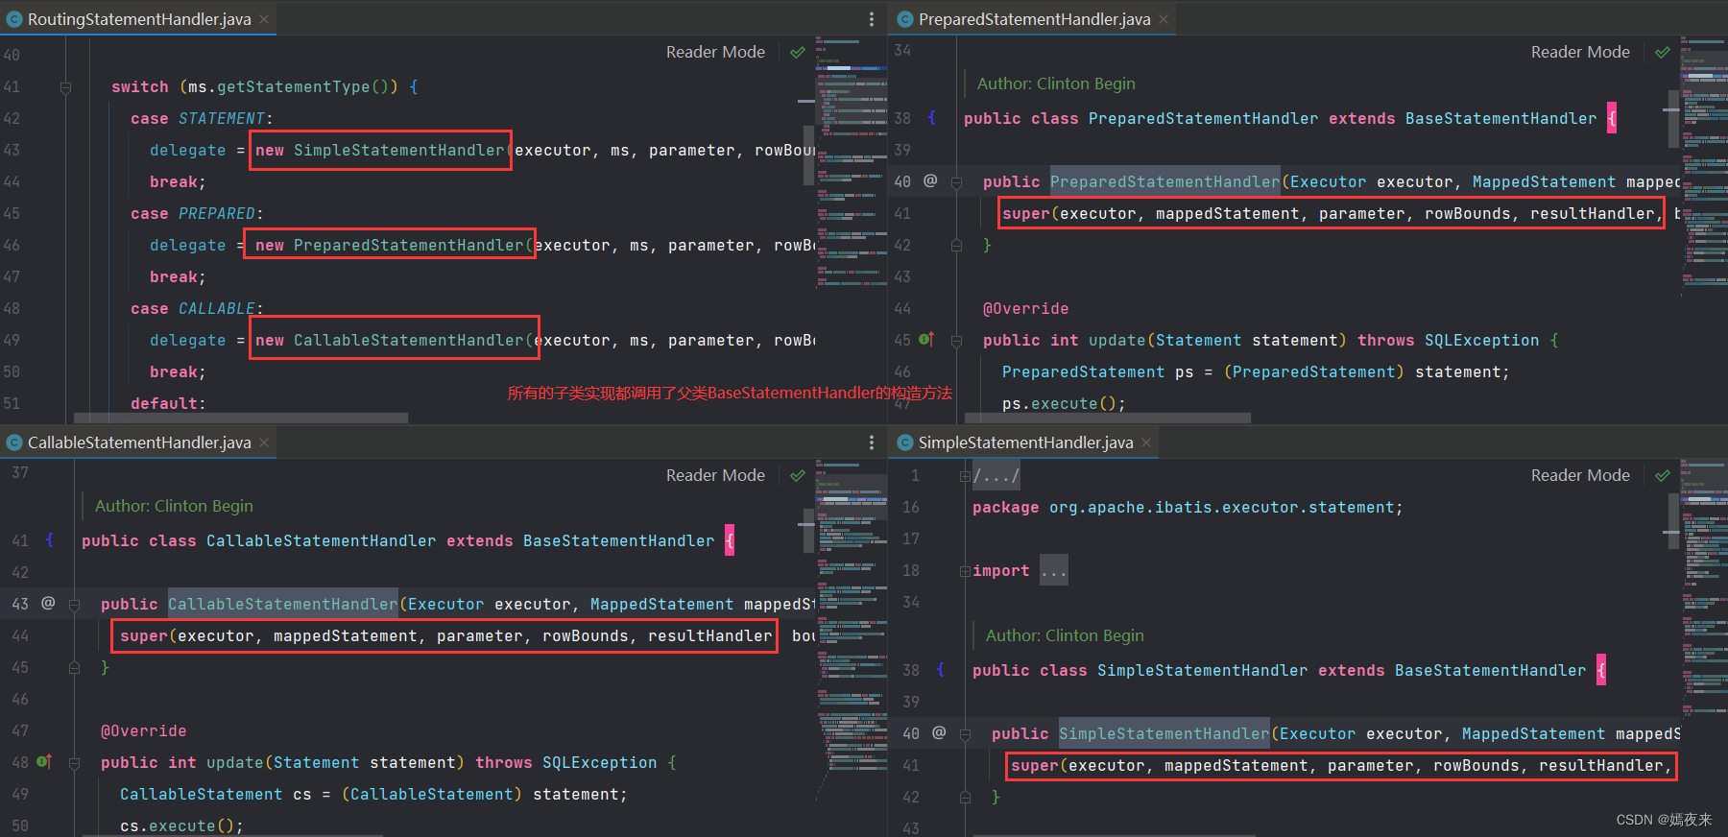Click vertical scrollbar thumb in PreparedStatementHandler editor

tap(1673, 117)
